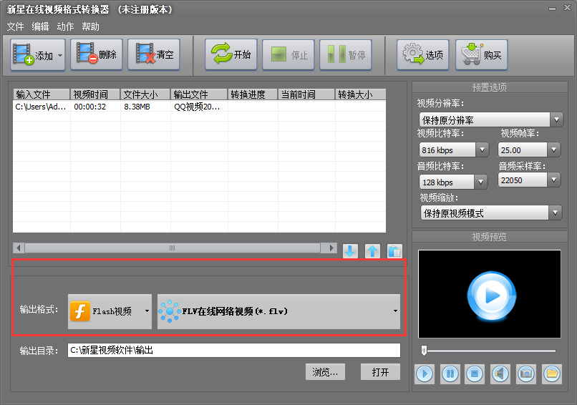
Task: Click the 打开 open folder button
Action: [380, 372]
